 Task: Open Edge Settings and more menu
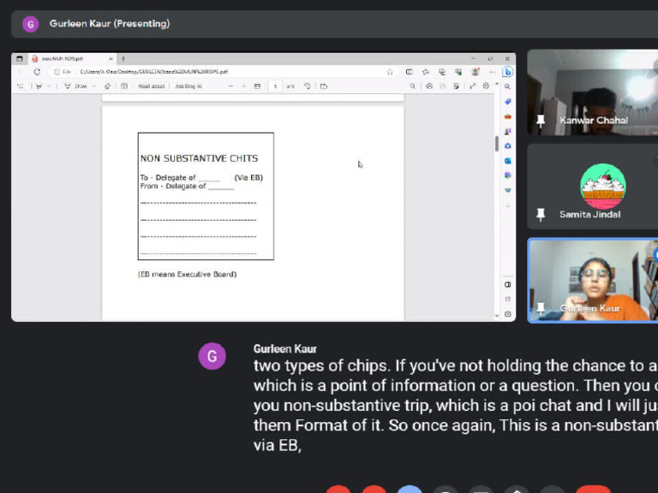pyautogui.click(x=492, y=72)
